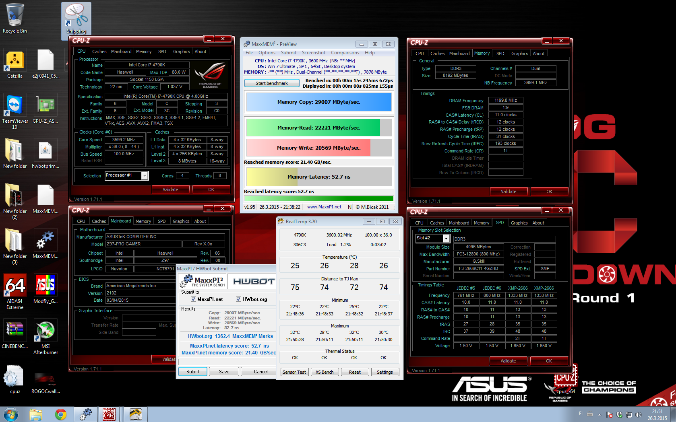Launch MSI Afterburner desktop shortcut
This screenshot has width=676, height=422.
coord(45,337)
